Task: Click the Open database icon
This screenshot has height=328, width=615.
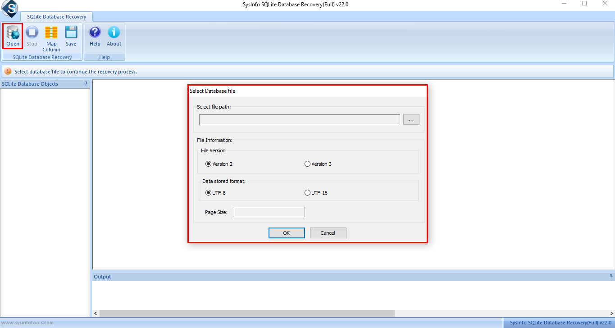Action: coord(13,36)
